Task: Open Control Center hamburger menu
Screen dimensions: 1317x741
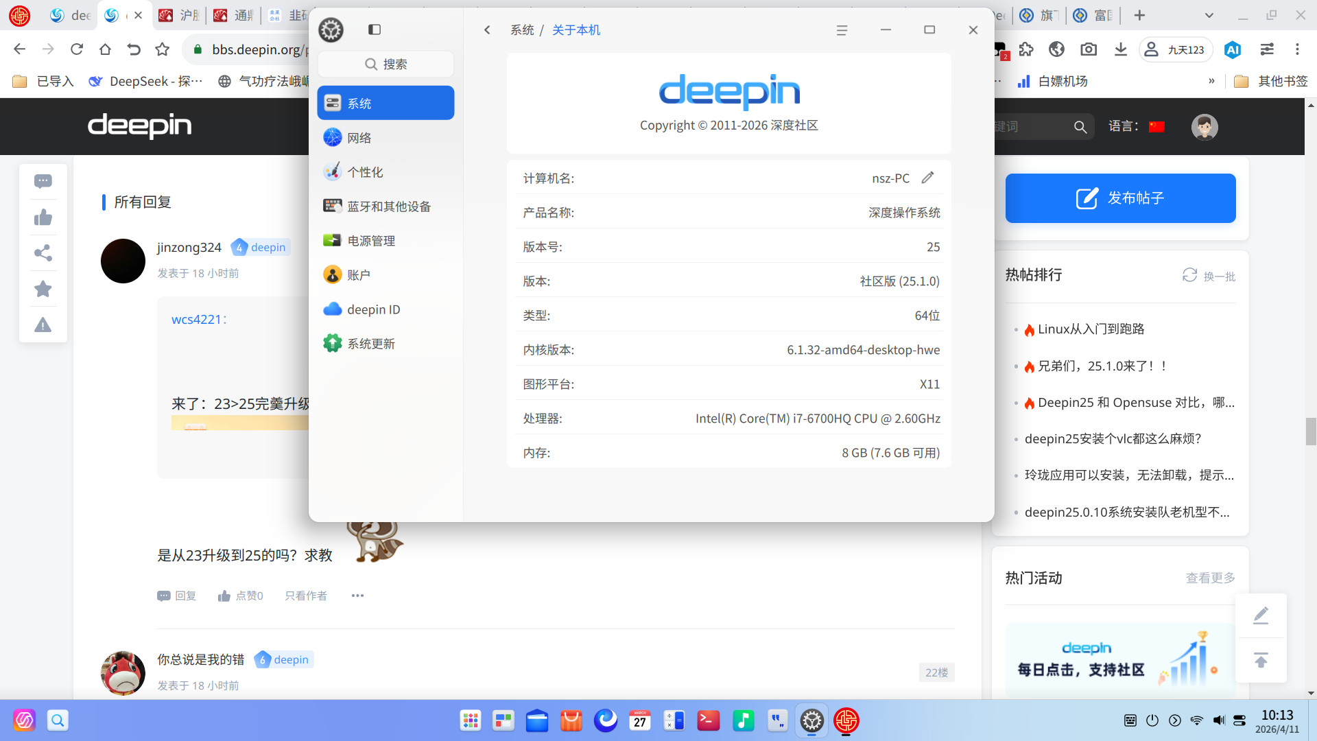Action: tap(842, 30)
